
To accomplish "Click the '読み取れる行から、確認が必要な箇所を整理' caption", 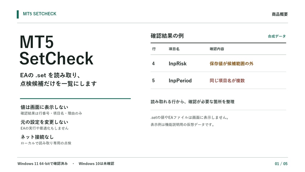I will click(193, 102).
